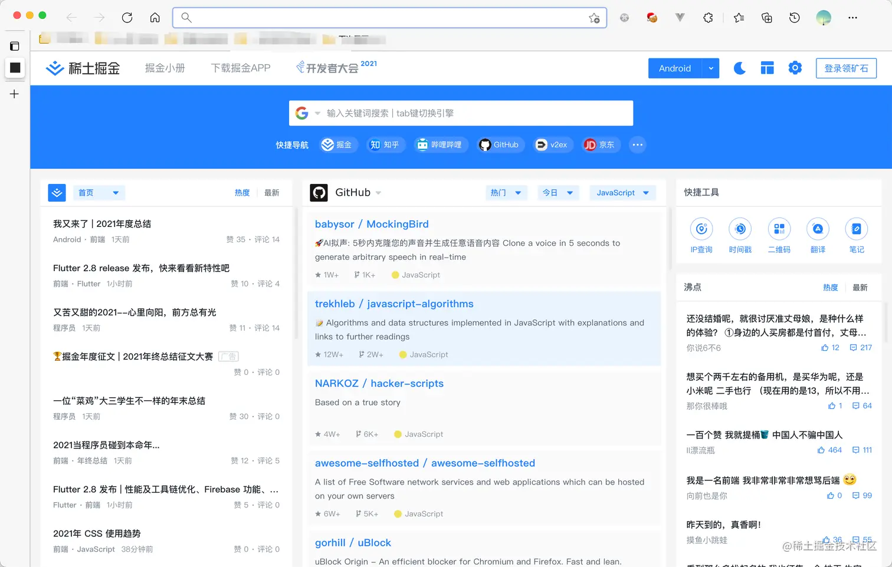Open the 热门 filter dropdown
Viewport: 892px width, 567px height.
[x=506, y=193]
